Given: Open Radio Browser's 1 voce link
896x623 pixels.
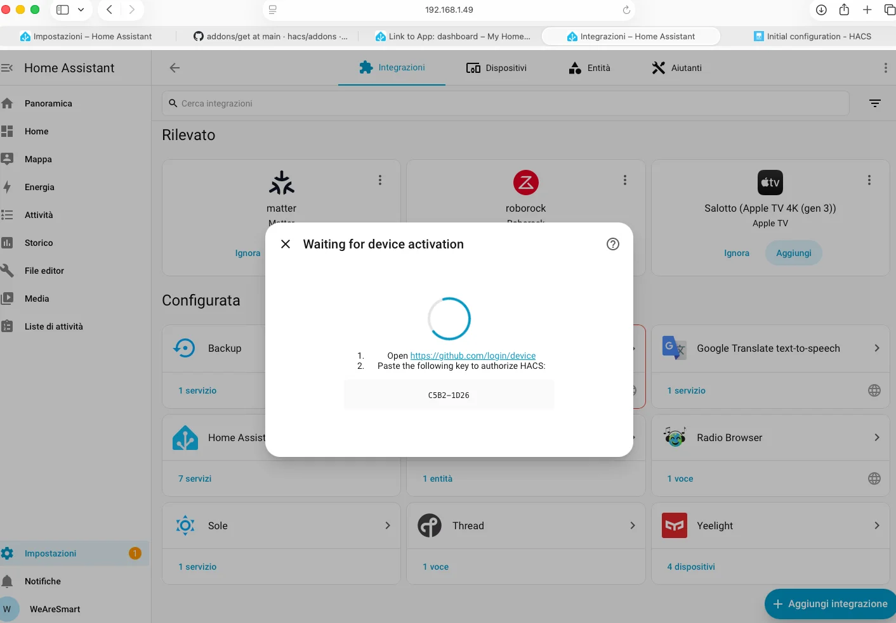Looking at the screenshot, I should click(x=680, y=478).
